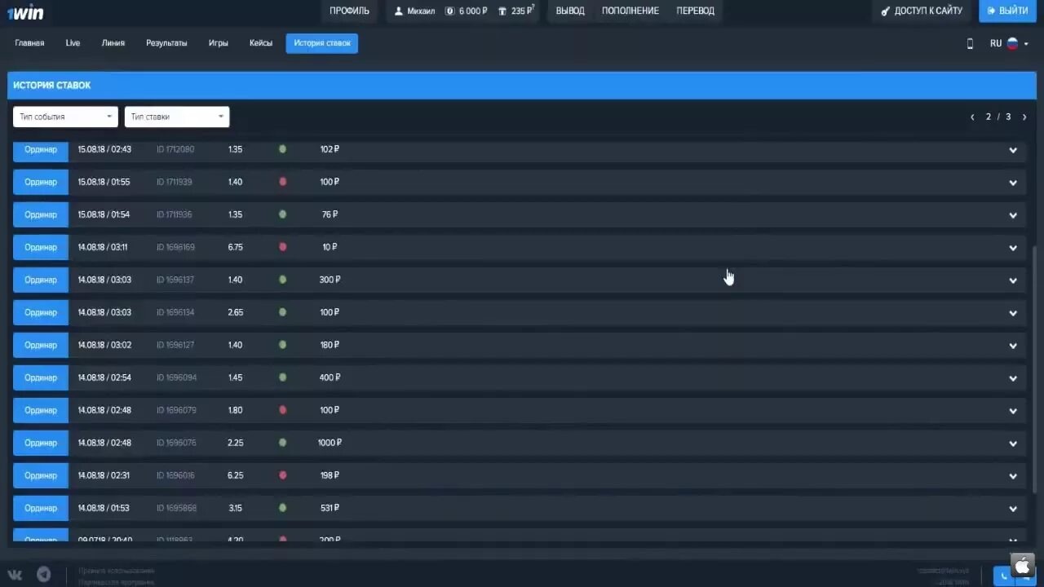Click date 14.08.18 / 02:31

click(104, 475)
